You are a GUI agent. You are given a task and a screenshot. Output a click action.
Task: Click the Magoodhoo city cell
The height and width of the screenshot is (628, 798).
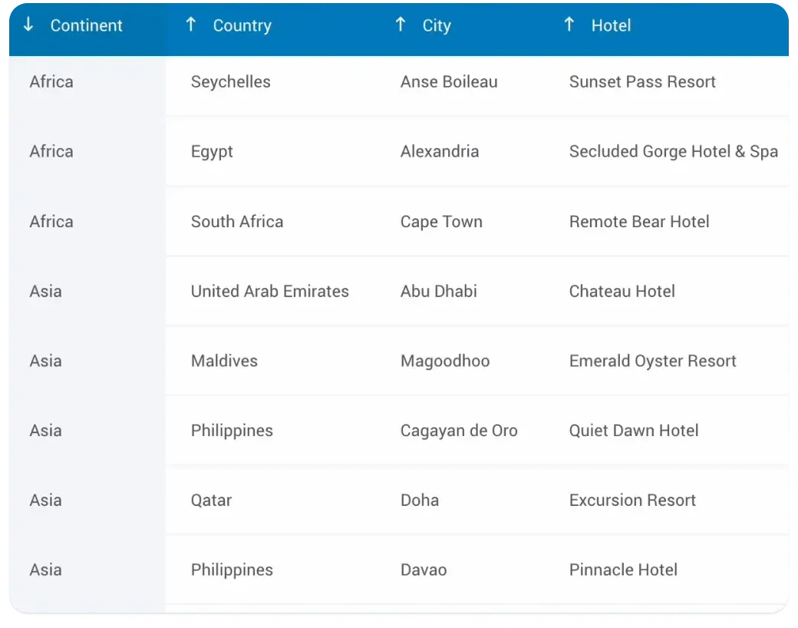(x=445, y=362)
